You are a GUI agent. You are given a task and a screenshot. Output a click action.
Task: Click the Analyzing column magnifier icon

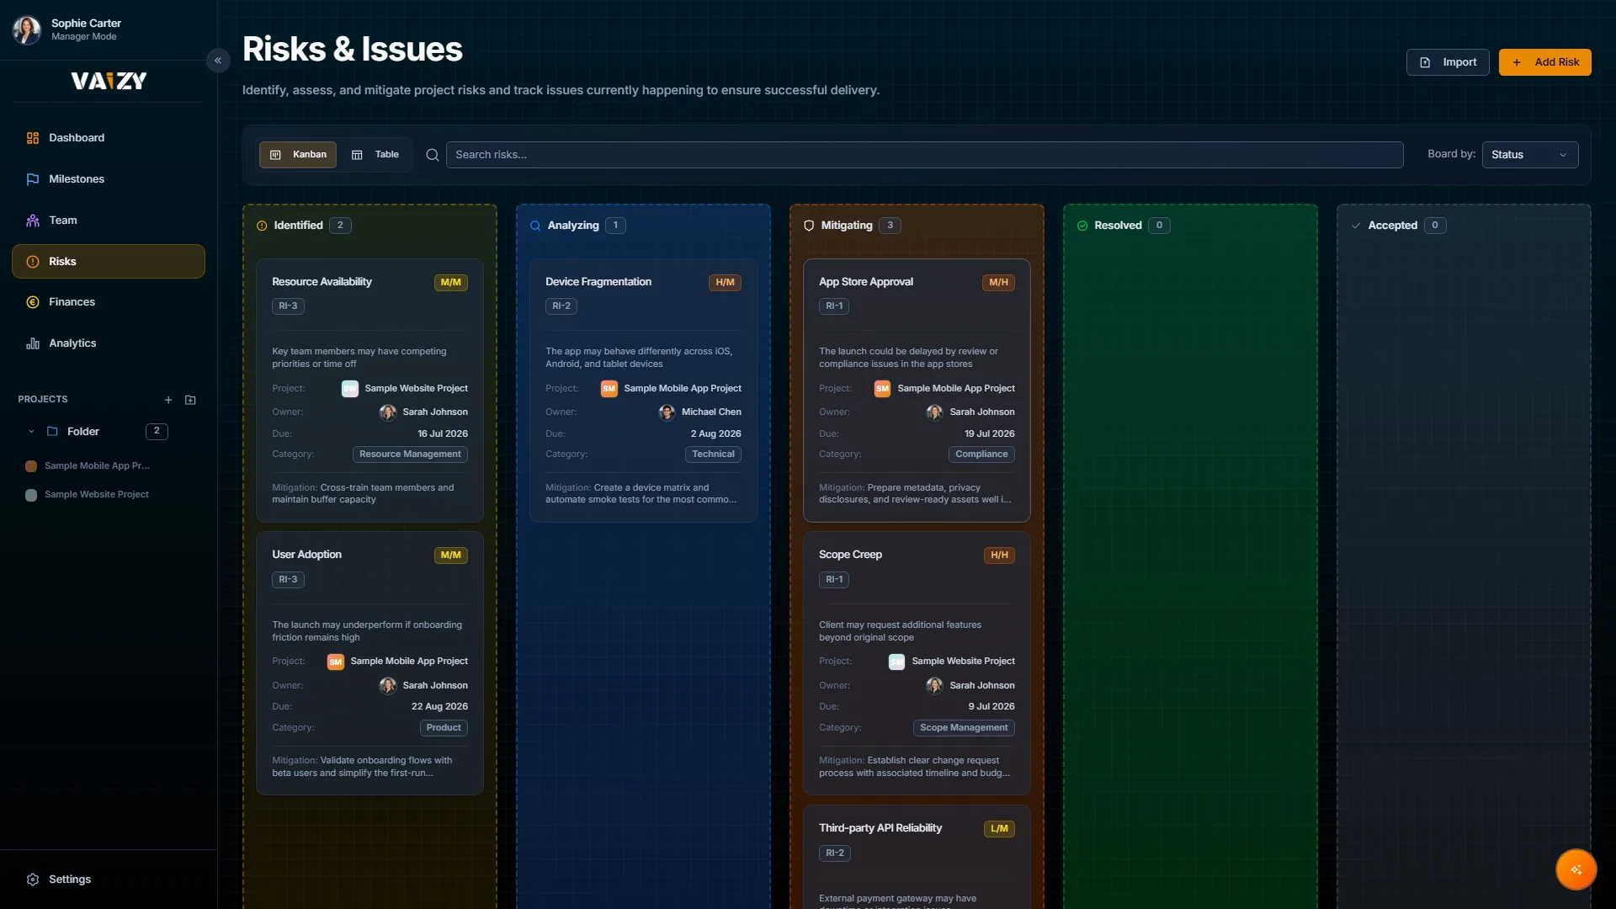[x=535, y=226]
